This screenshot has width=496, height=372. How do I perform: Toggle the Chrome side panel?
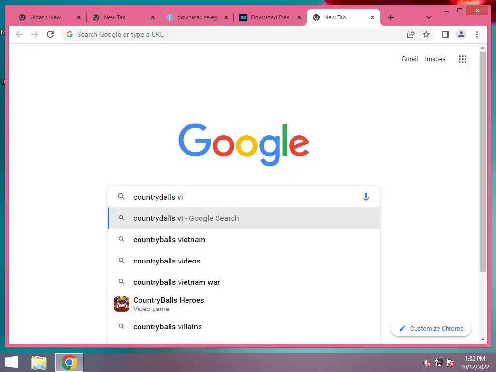point(446,34)
